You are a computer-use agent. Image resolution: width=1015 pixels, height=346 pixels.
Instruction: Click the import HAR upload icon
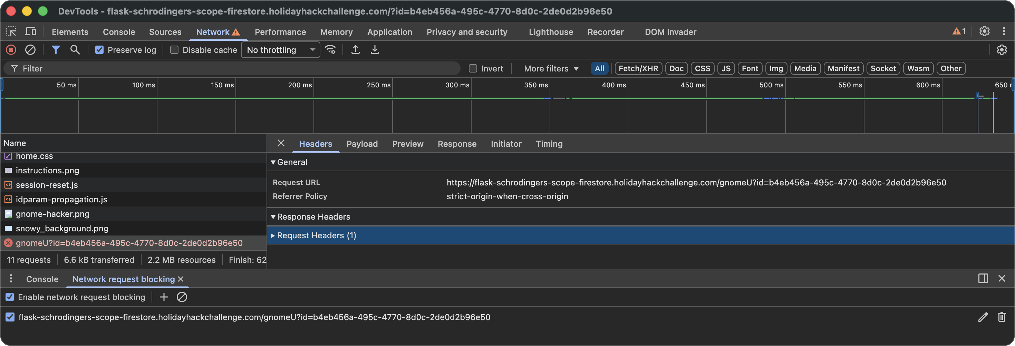pos(355,50)
